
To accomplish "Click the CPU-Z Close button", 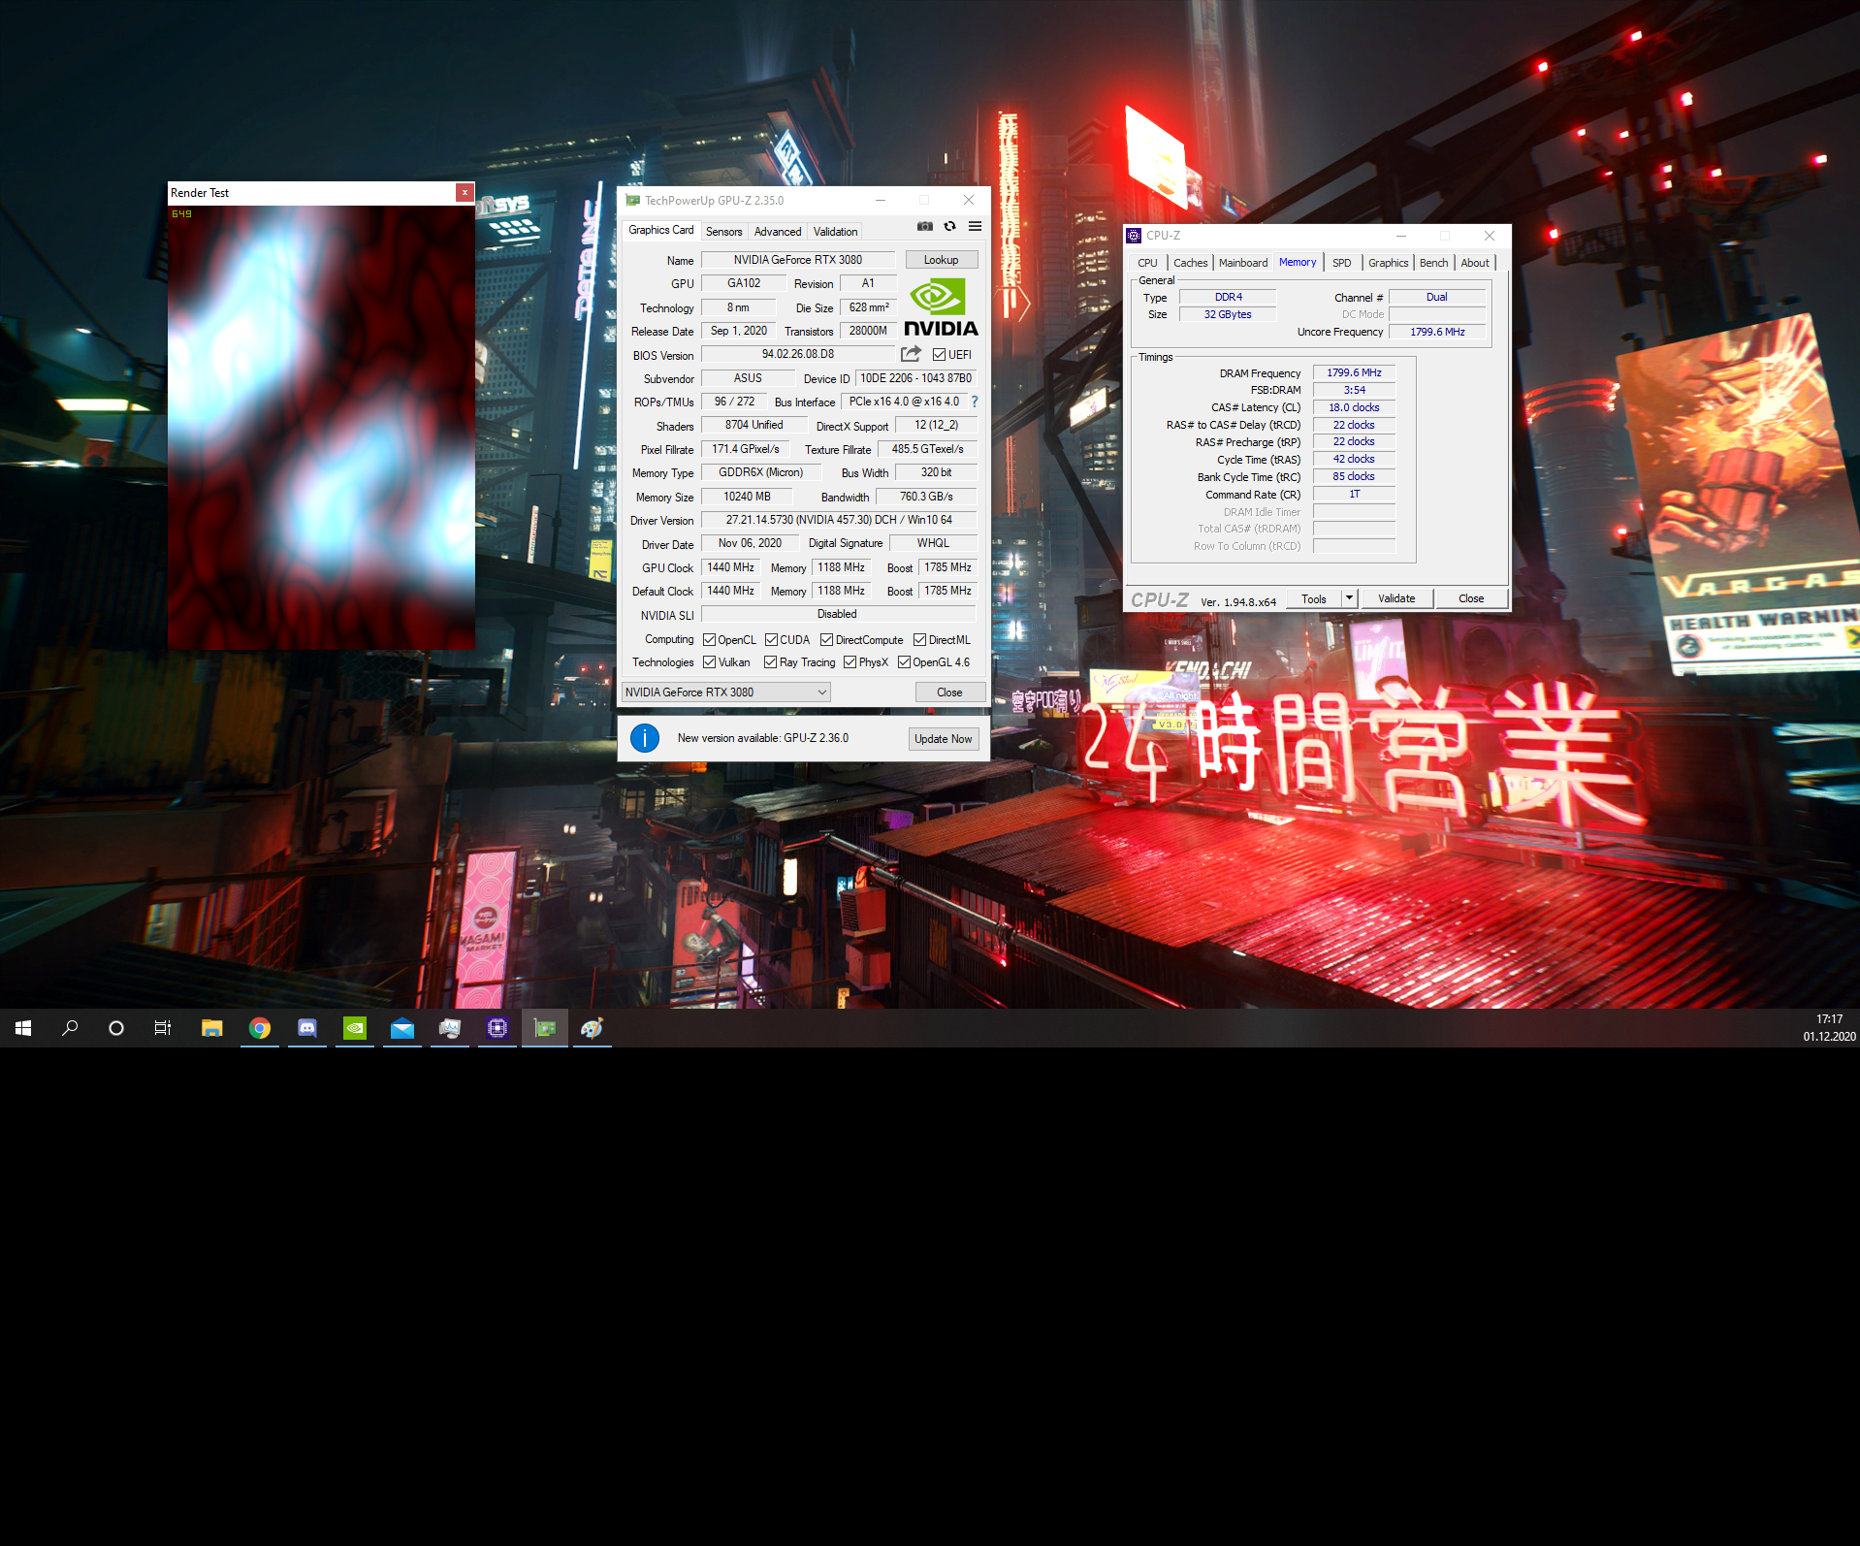I will (1471, 598).
